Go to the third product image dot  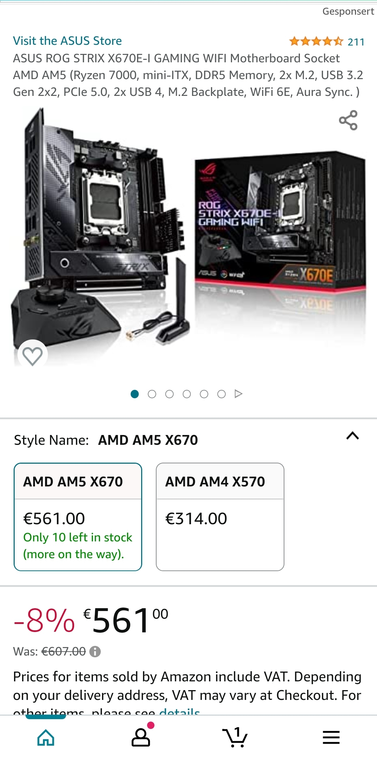point(169,394)
